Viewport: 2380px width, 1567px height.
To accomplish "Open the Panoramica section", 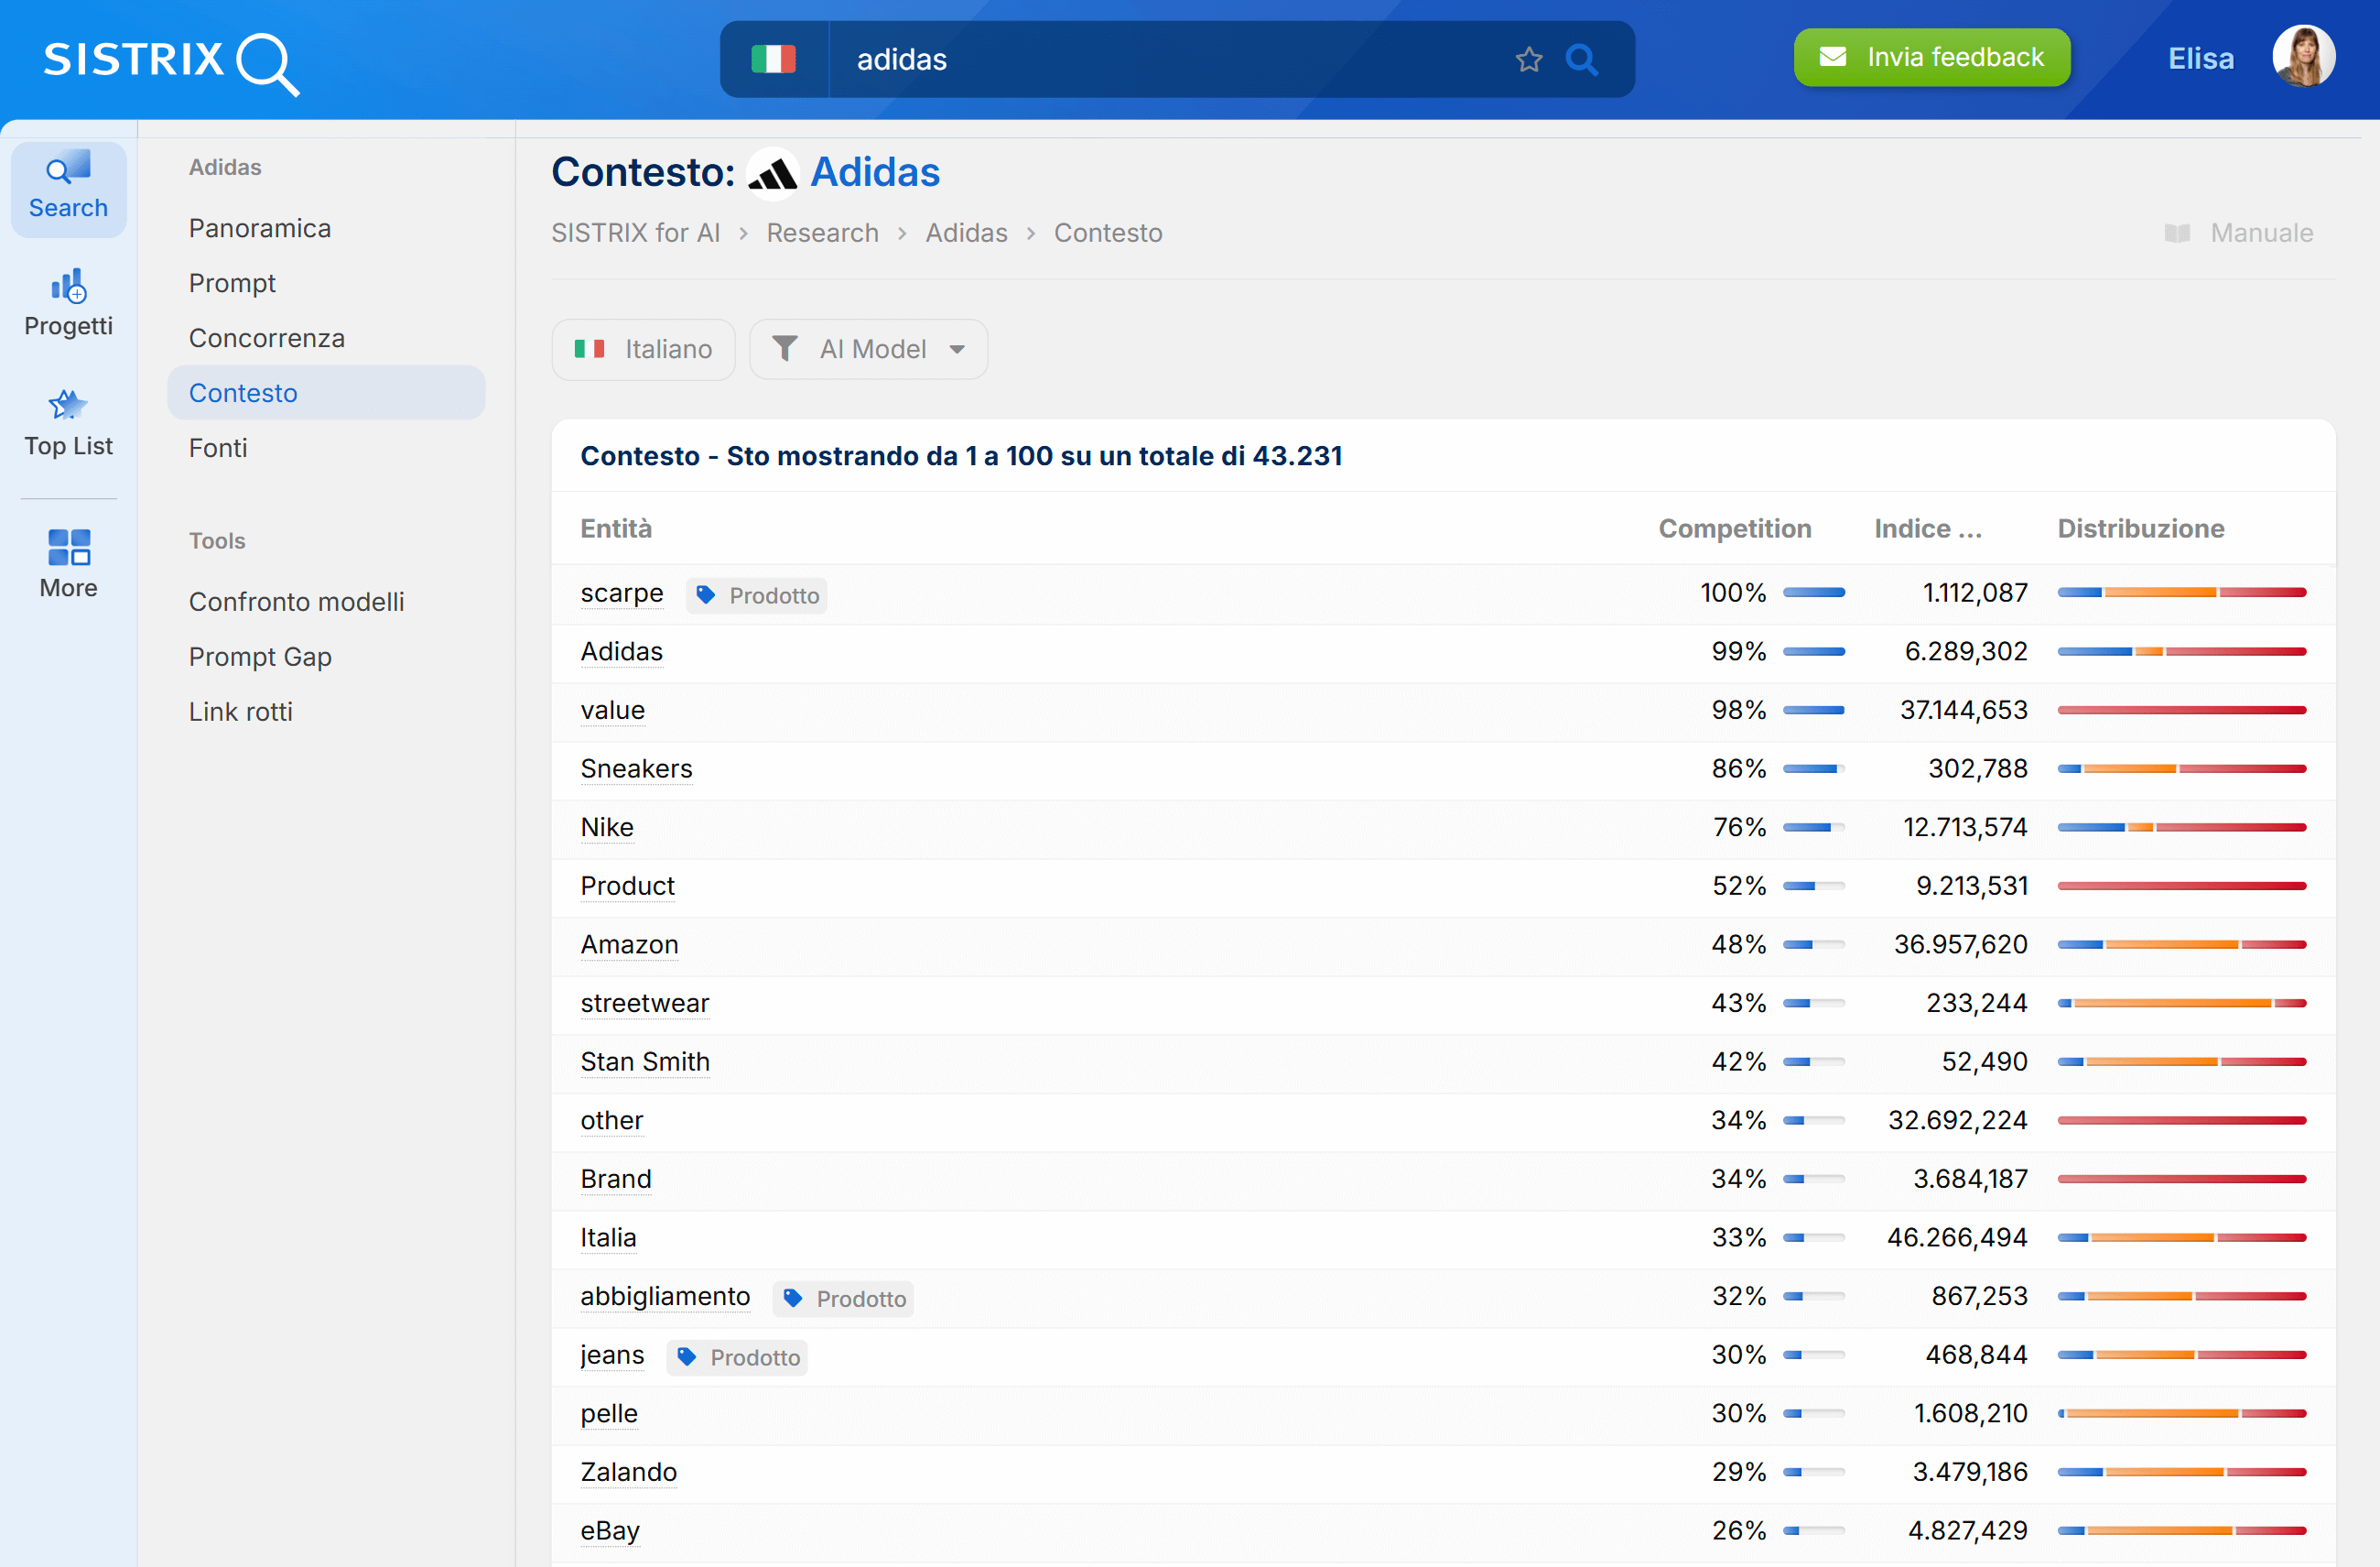I will tap(260, 227).
